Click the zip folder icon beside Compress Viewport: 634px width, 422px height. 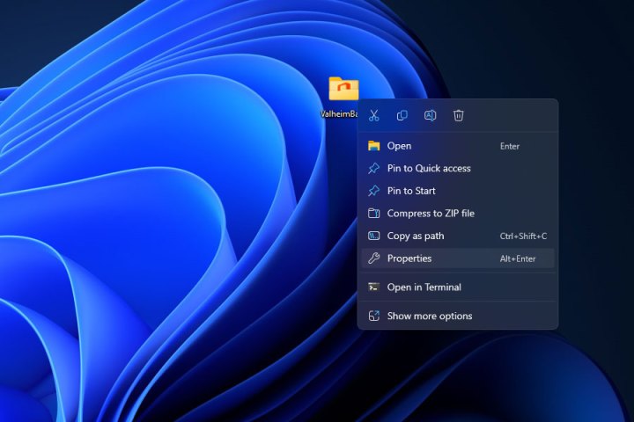374,214
